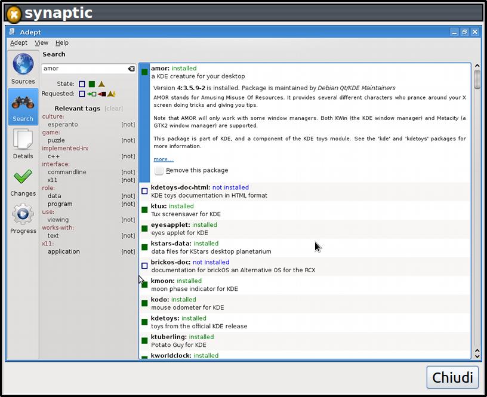487x397 pixels.
Task: Click [not] beside the commandline tag
Action: click(128, 172)
